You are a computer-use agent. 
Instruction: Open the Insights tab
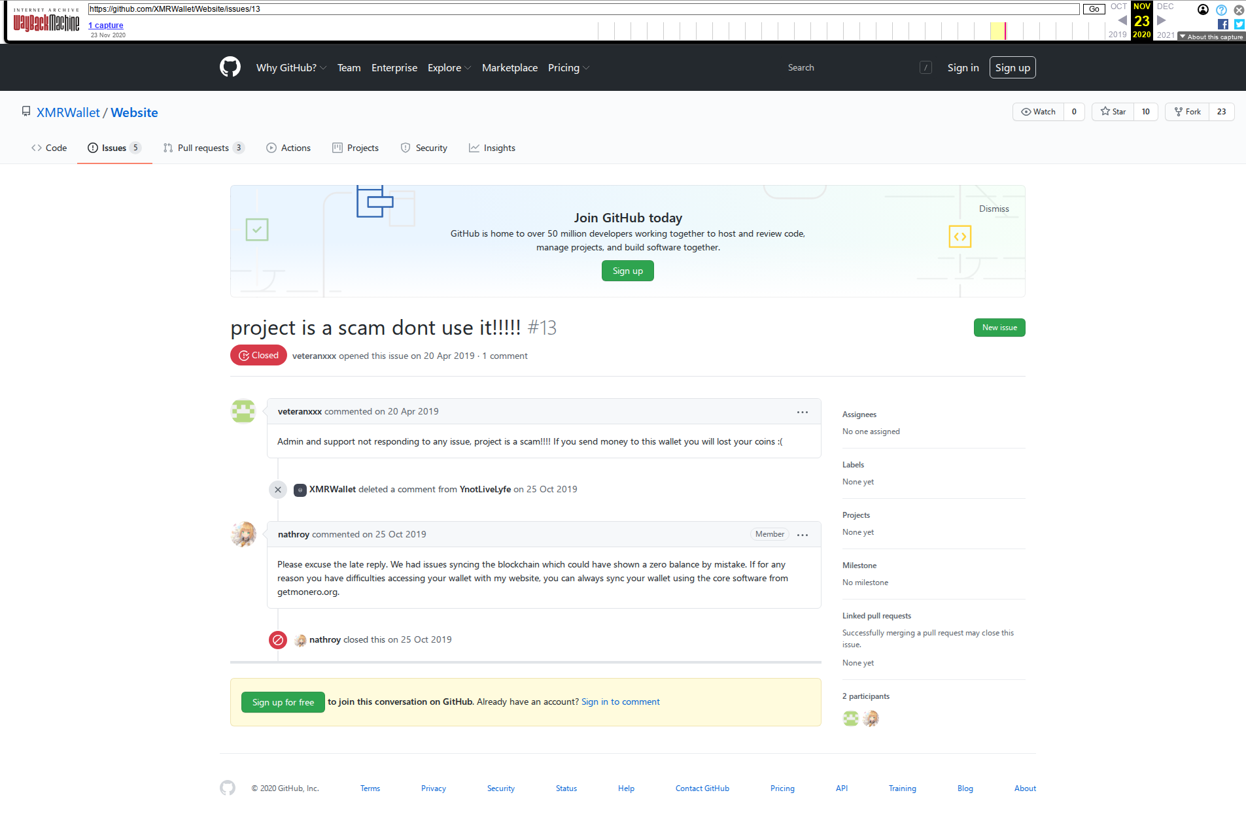tap(492, 148)
